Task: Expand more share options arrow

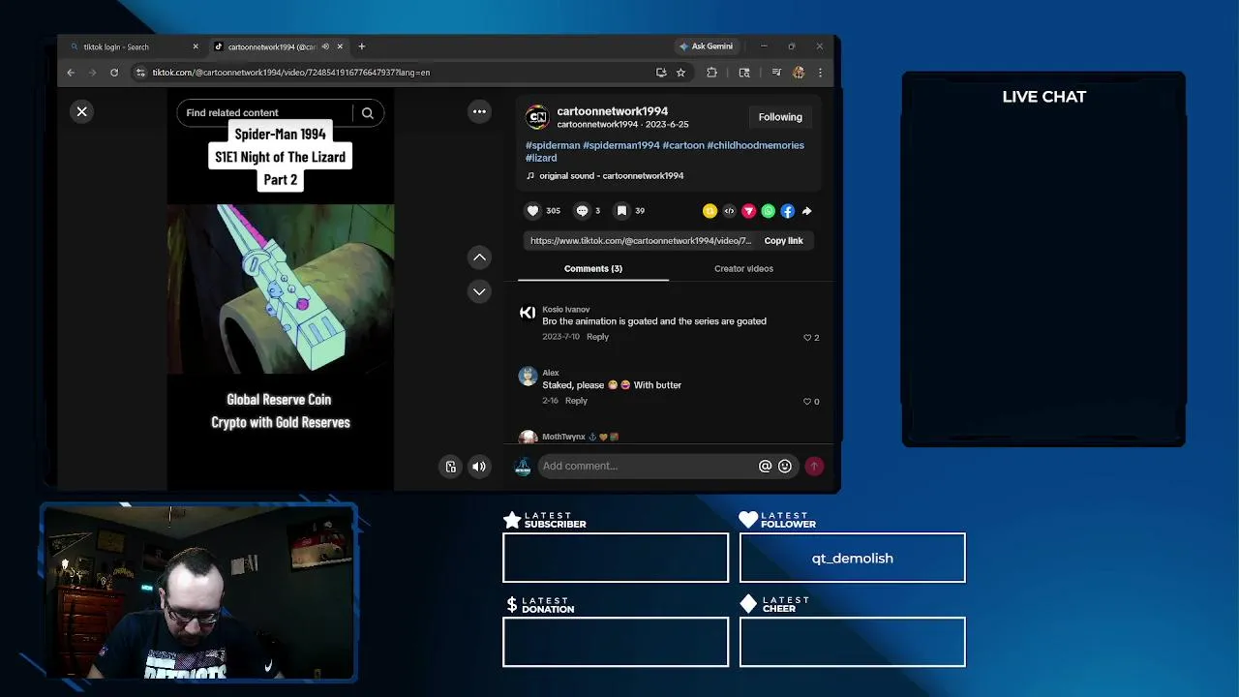Action: [806, 211]
